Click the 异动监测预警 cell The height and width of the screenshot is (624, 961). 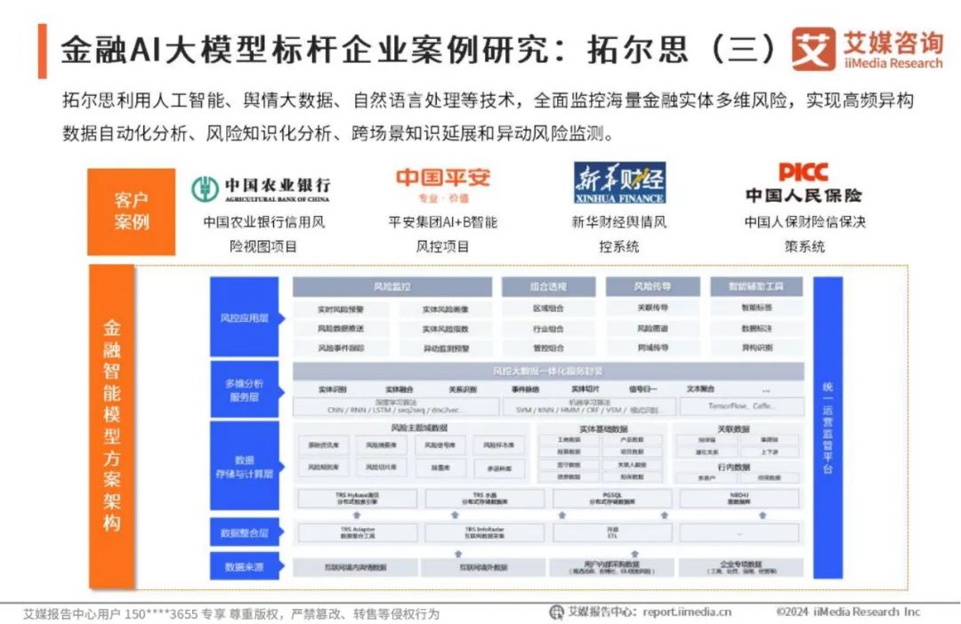tap(445, 348)
